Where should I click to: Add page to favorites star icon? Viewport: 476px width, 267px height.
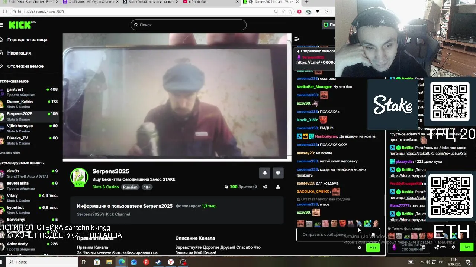[x=291, y=11]
